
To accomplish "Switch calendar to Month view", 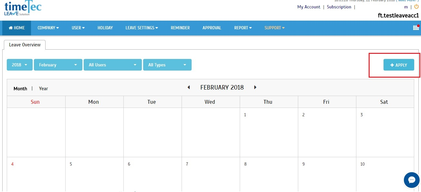I will point(20,89).
